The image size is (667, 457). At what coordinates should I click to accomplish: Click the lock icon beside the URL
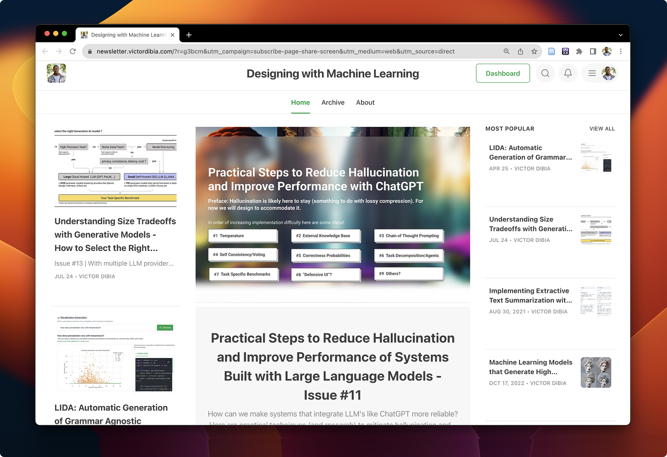click(90, 51)
